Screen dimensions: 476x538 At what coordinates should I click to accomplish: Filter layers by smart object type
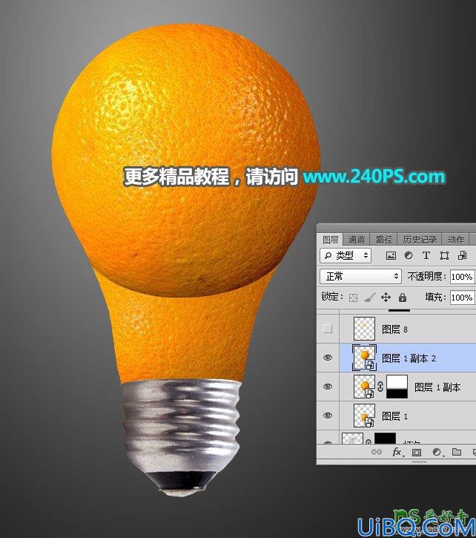pos(462,255)
